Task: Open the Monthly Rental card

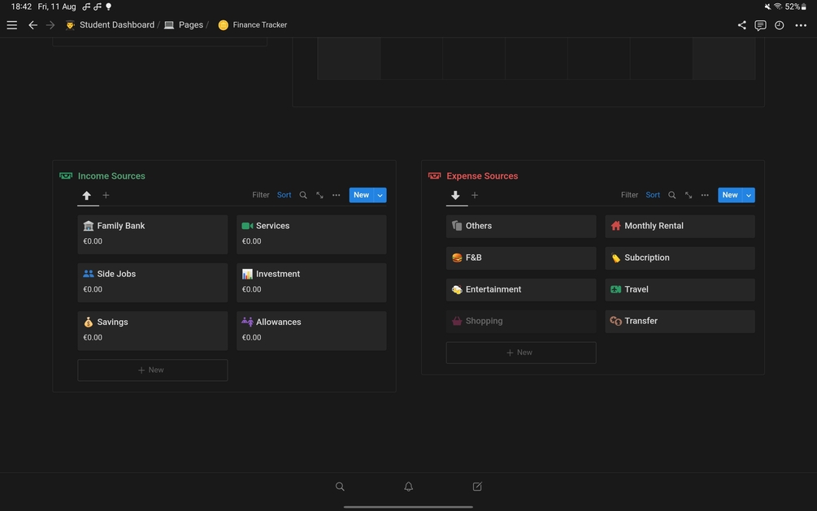Action: [x=680, y=226]
